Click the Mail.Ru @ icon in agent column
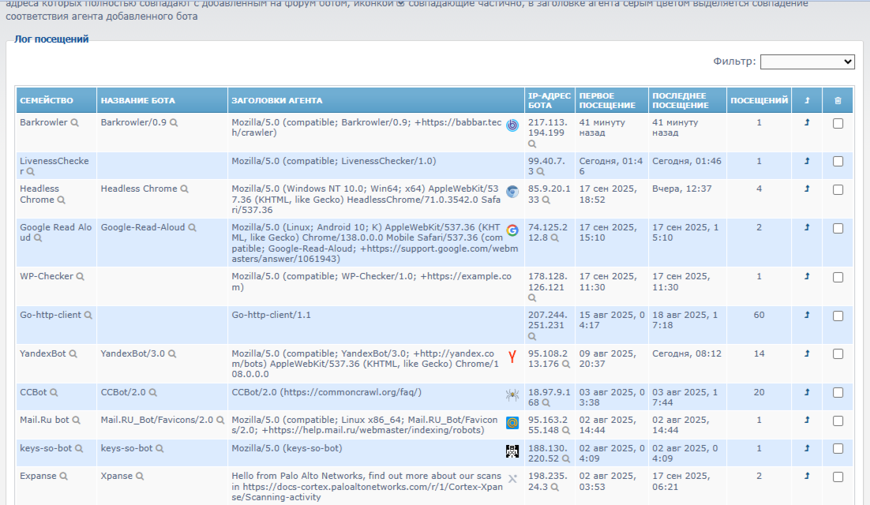 pyautogui.click(x=512, y=423)
